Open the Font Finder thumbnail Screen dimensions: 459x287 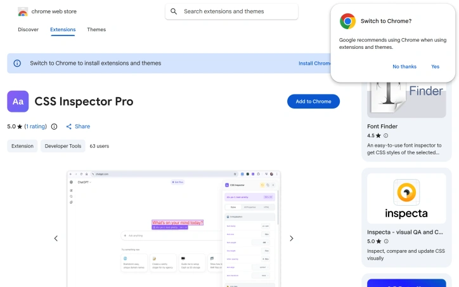406,100
